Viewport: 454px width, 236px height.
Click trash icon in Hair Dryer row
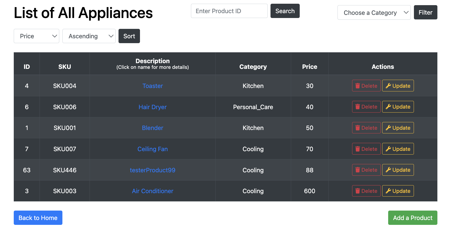pos(358,107)
